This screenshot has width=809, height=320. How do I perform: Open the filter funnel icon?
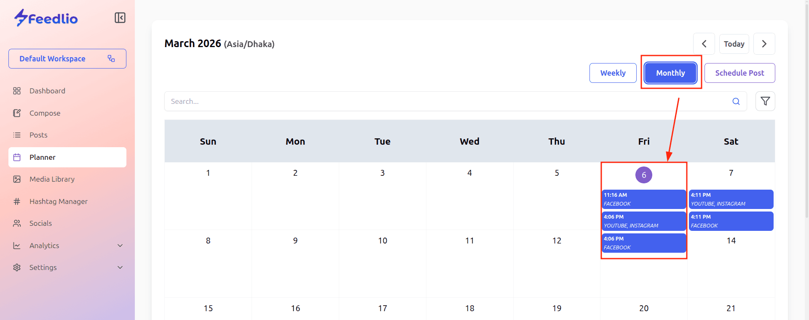pyautogui.click(x=765, y=101)
